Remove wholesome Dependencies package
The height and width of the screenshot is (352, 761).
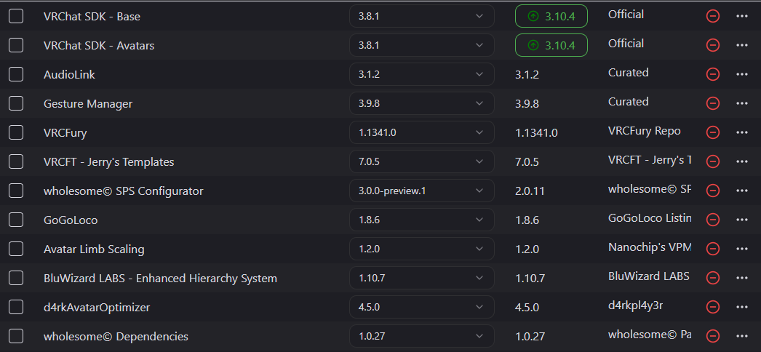click(x=712, y=336)
